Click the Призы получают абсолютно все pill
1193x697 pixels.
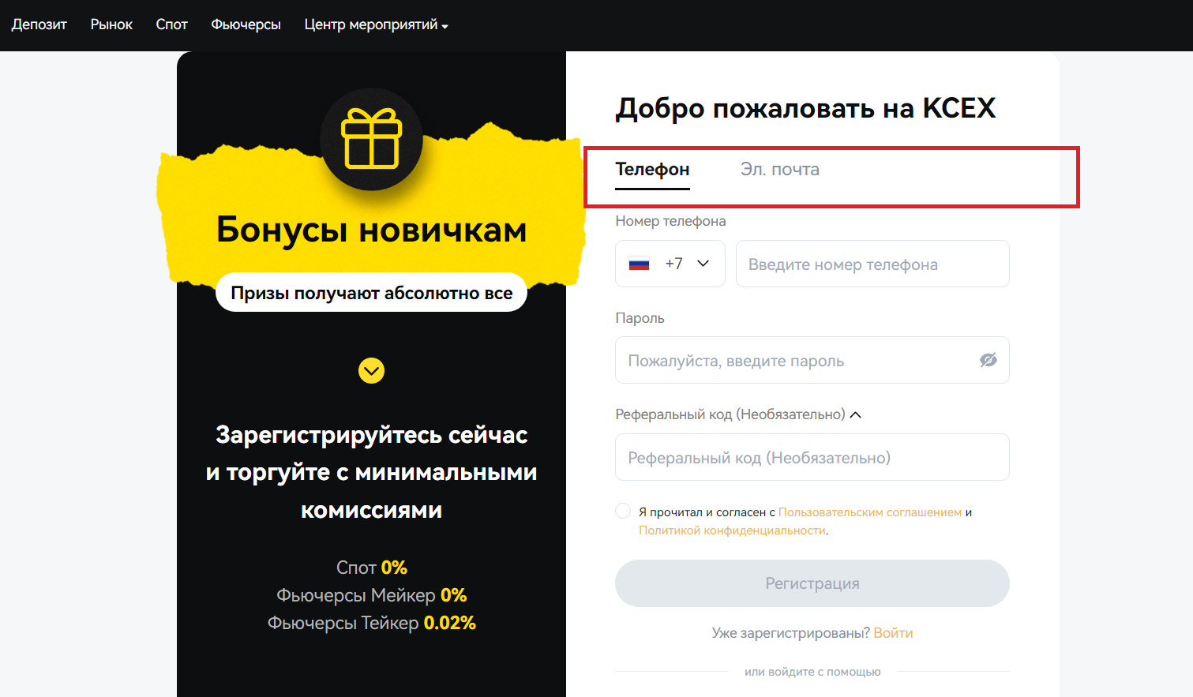click(x=371, y=293)
